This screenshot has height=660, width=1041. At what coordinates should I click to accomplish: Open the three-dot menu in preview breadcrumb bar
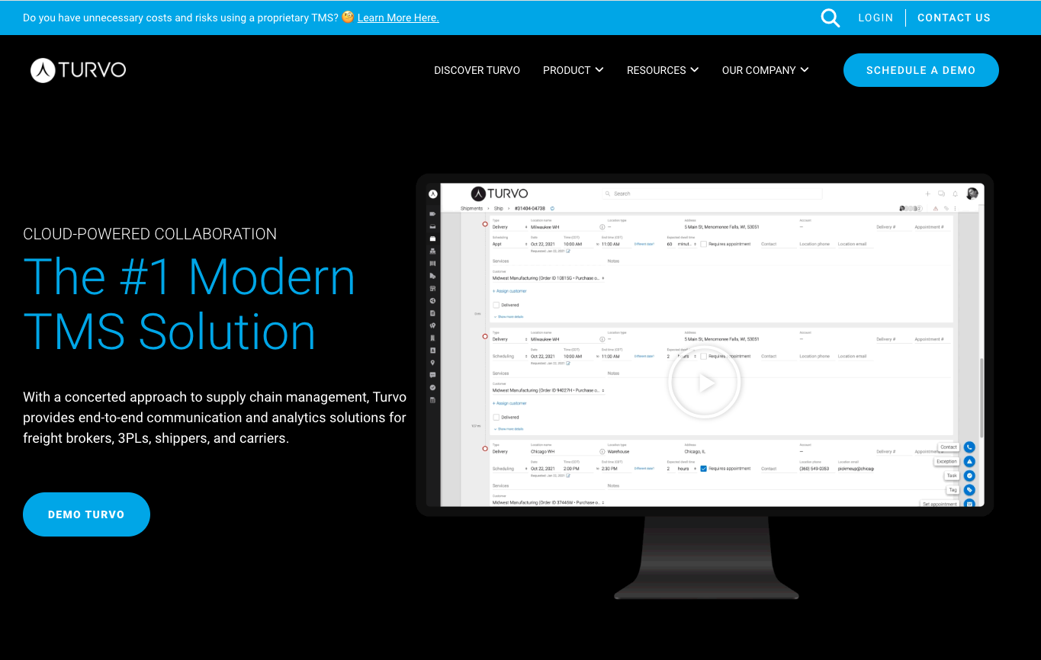(955, 208)
